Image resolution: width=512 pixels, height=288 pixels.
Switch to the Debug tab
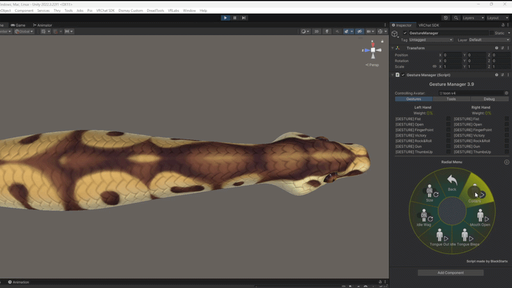(489, 99)
